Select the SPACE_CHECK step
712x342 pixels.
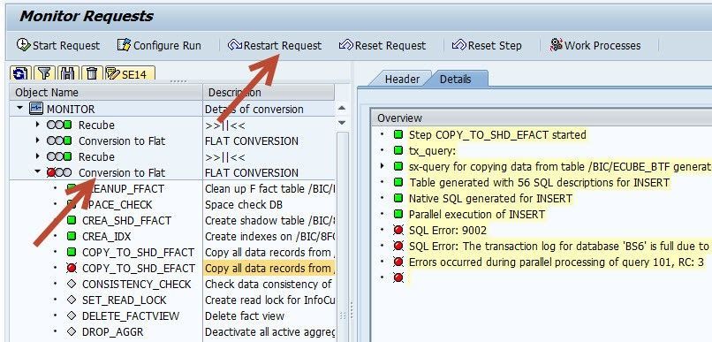(x=117, y=205)
